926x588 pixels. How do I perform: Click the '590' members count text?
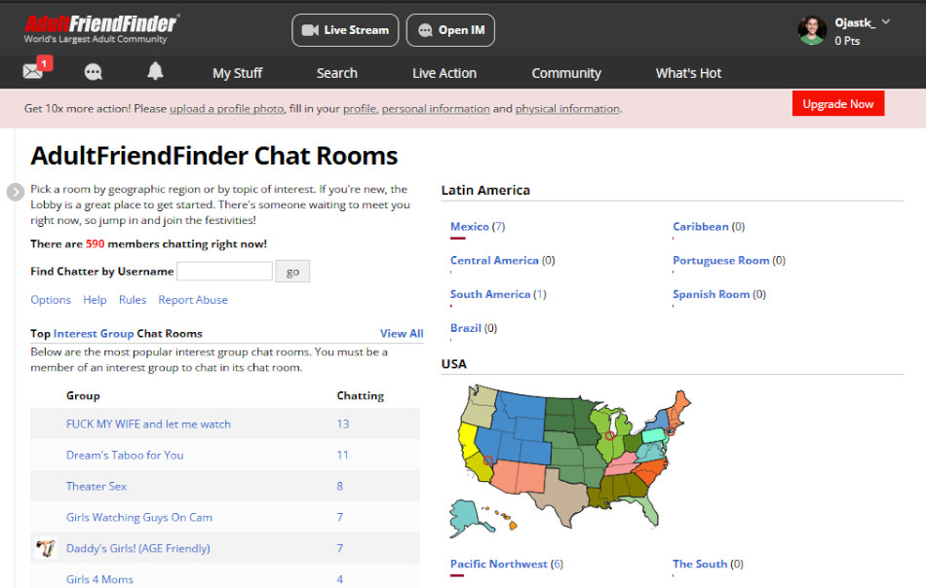pyautogui.click(x=96, y=243)
